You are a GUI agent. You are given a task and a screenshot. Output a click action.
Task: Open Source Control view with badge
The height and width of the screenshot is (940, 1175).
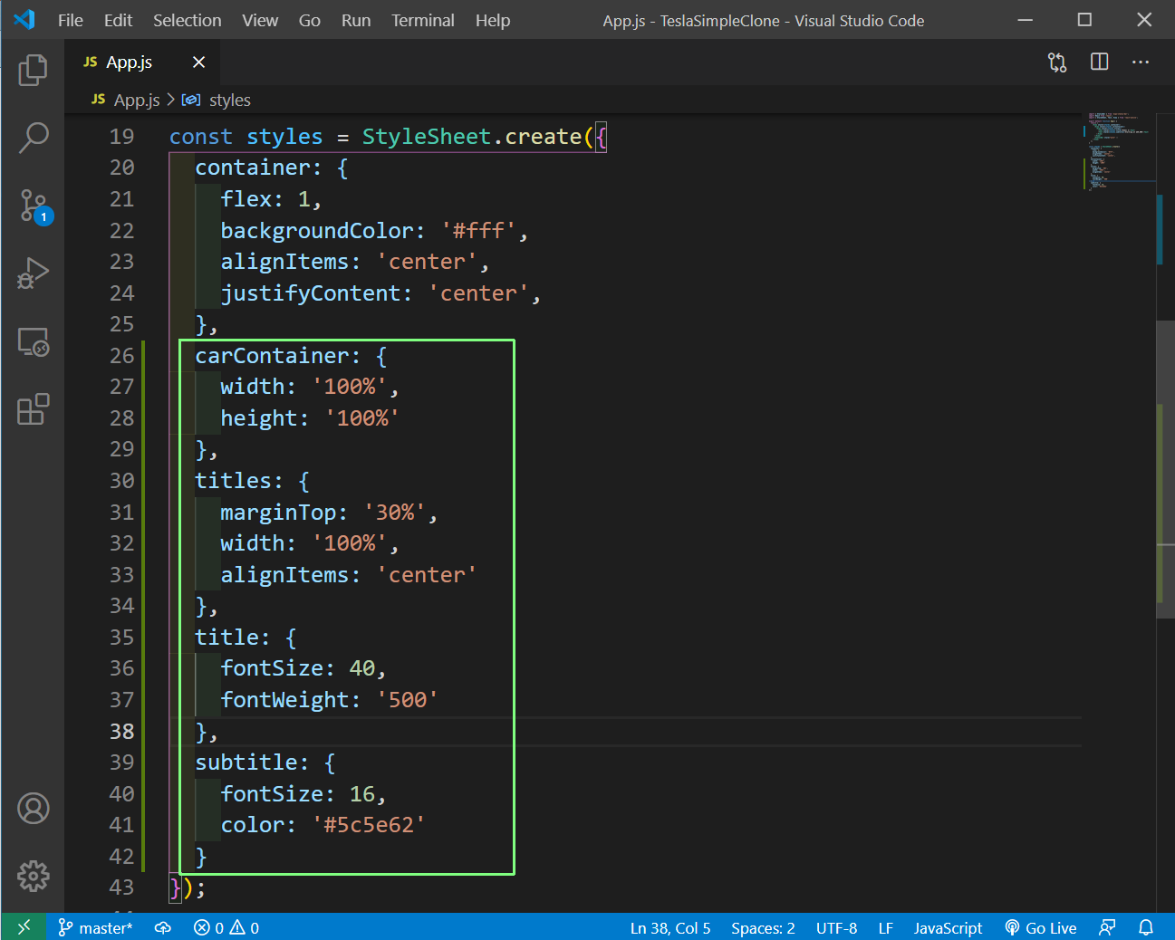point(34,206)
